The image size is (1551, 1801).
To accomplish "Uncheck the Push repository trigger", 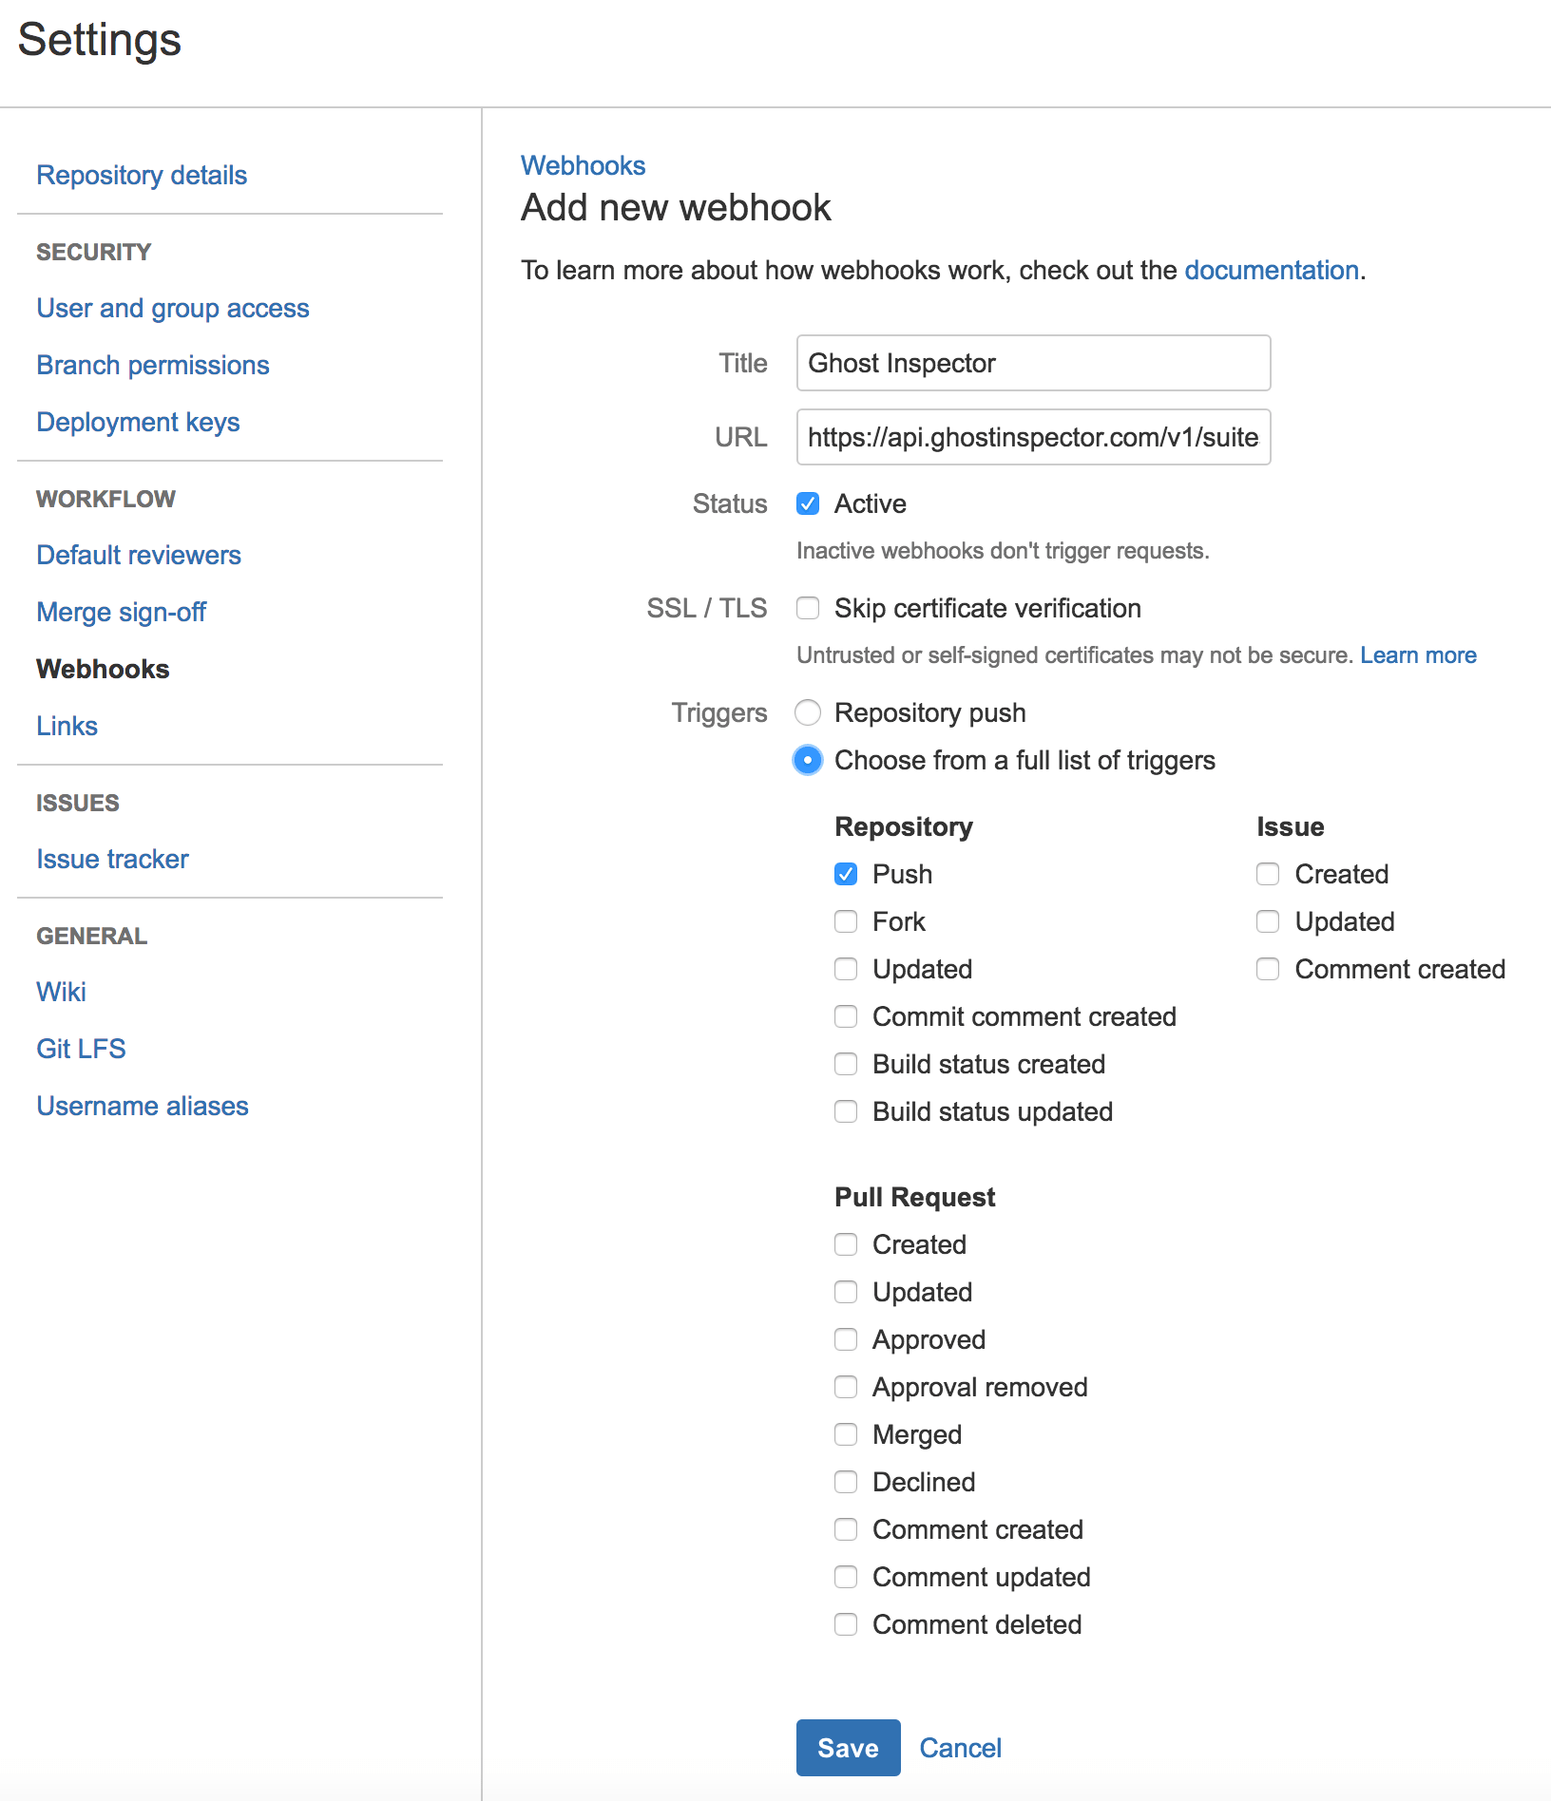I will tap(846, 874).
